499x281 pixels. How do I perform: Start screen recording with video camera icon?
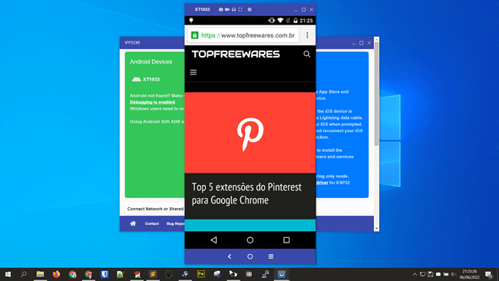pos(227,9)
